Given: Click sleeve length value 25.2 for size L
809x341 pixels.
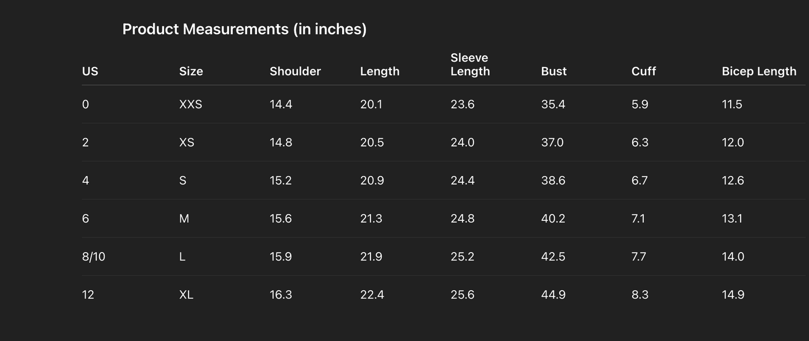Looking at the screenshot, I should pos(462,257).
